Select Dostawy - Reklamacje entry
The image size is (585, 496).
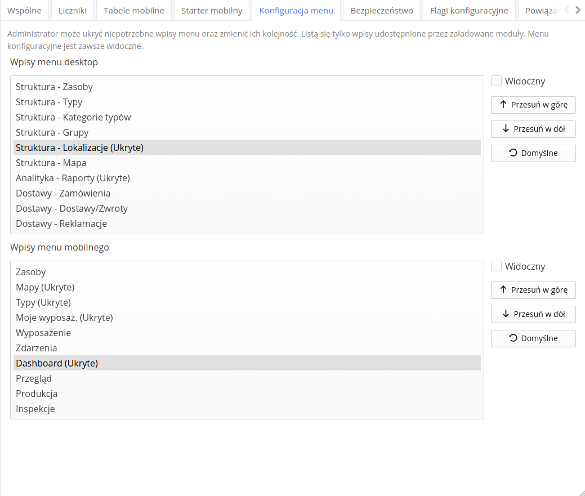(x=247, y=224)
